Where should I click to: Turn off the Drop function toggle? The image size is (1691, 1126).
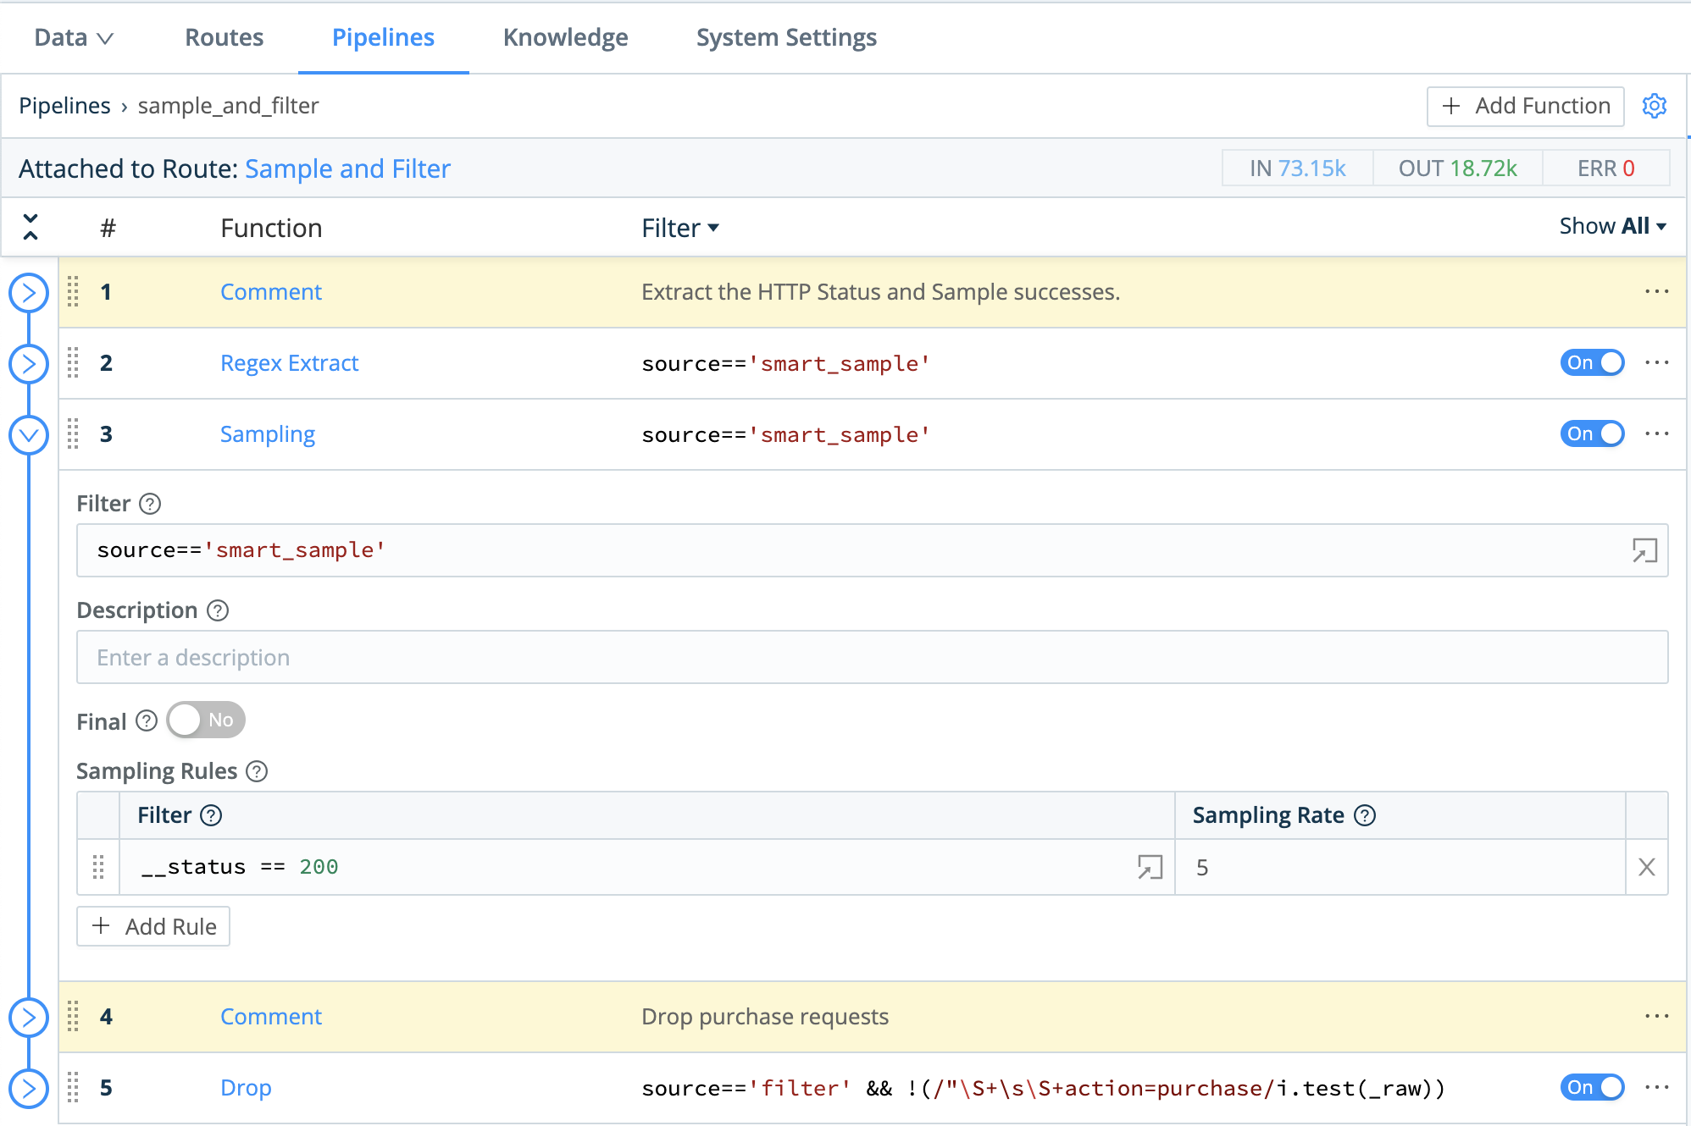[x=1592, y=1088]
